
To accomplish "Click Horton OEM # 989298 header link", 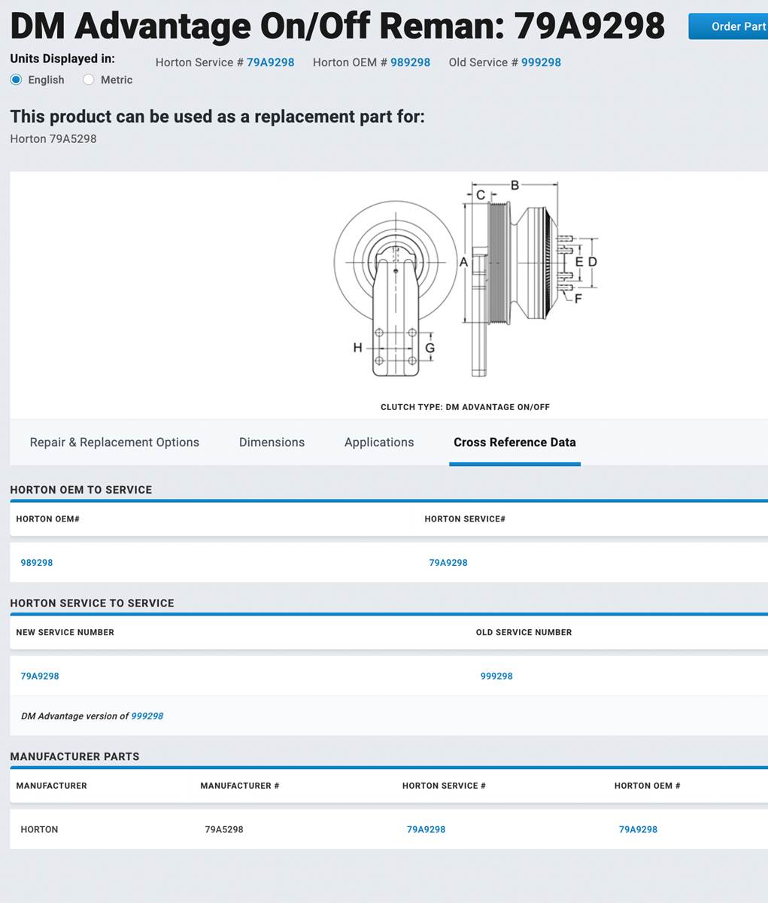I will tap(410, 62).
